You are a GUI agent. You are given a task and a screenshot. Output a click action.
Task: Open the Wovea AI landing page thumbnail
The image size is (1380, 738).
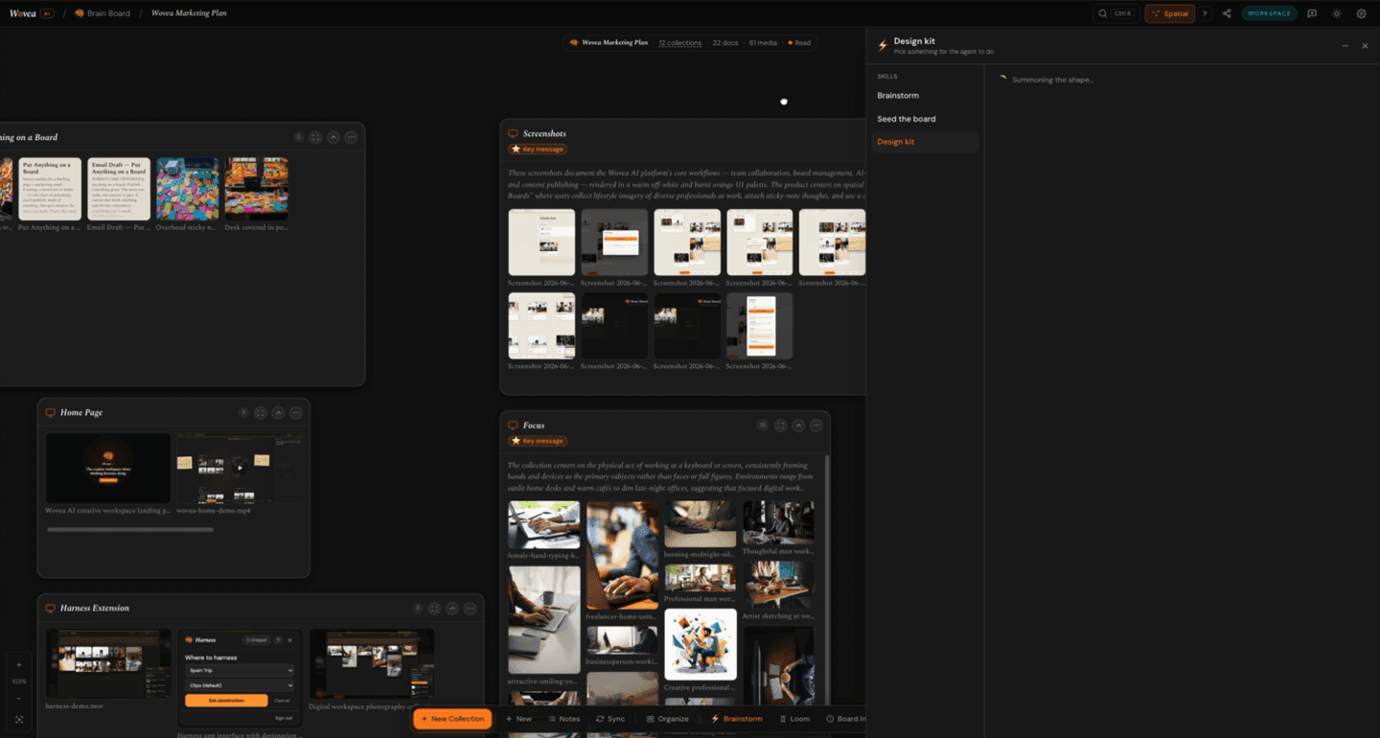(108, 468)
